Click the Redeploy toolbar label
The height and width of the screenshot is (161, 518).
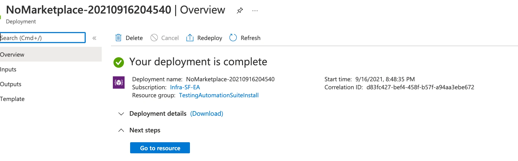(210, 38)
